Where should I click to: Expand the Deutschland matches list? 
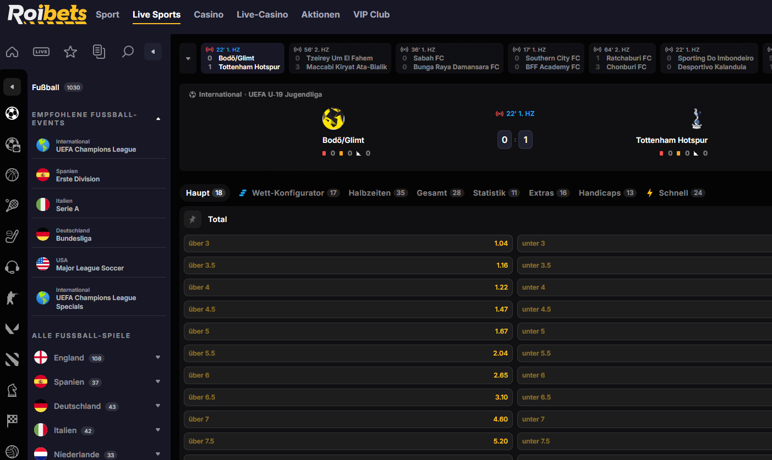[158, 406]
